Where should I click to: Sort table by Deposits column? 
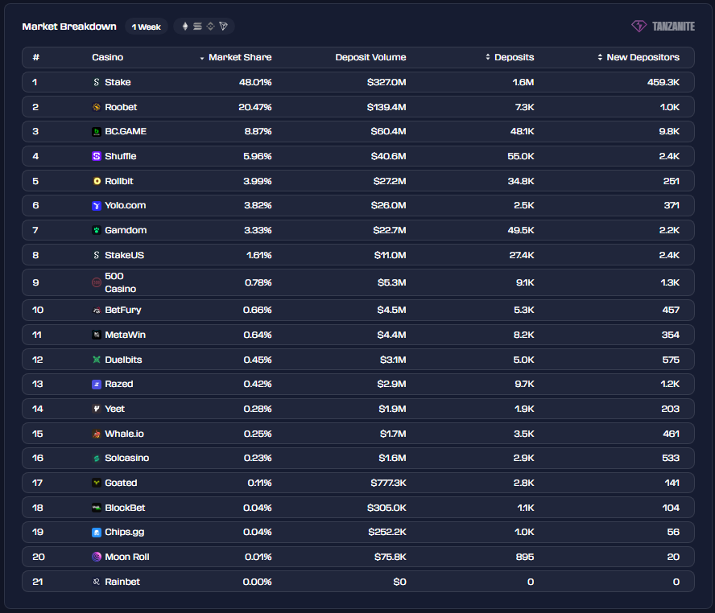513,57
